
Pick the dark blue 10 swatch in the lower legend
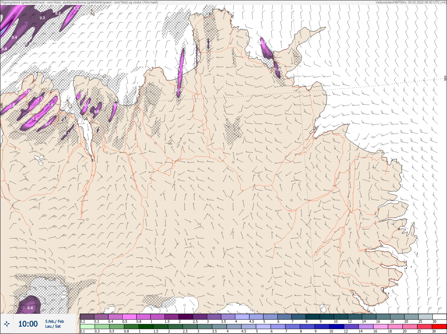pyautogui.click(x=337, y=327)
